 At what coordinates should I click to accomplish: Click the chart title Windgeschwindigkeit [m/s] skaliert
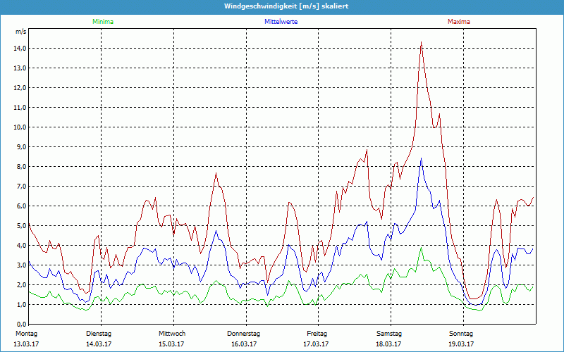pos(286,6)
